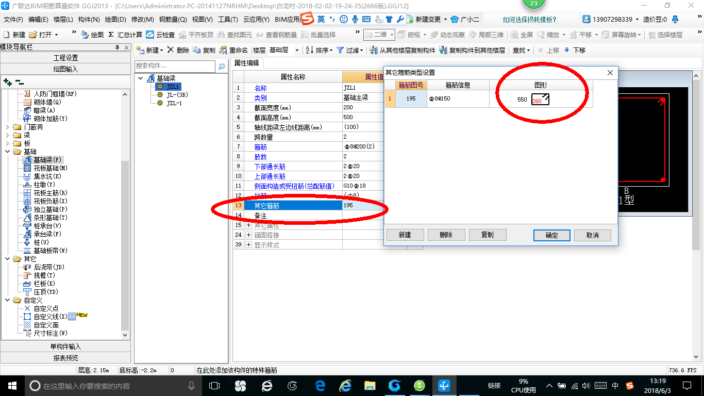
Task: Open the 查找 find dropdown
Action: pyautogui.click(x=521, y=50)
